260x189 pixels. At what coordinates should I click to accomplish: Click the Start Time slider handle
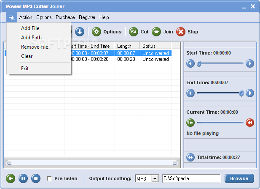click(199, 64)
